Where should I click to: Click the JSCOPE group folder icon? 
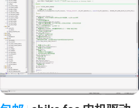6,66
